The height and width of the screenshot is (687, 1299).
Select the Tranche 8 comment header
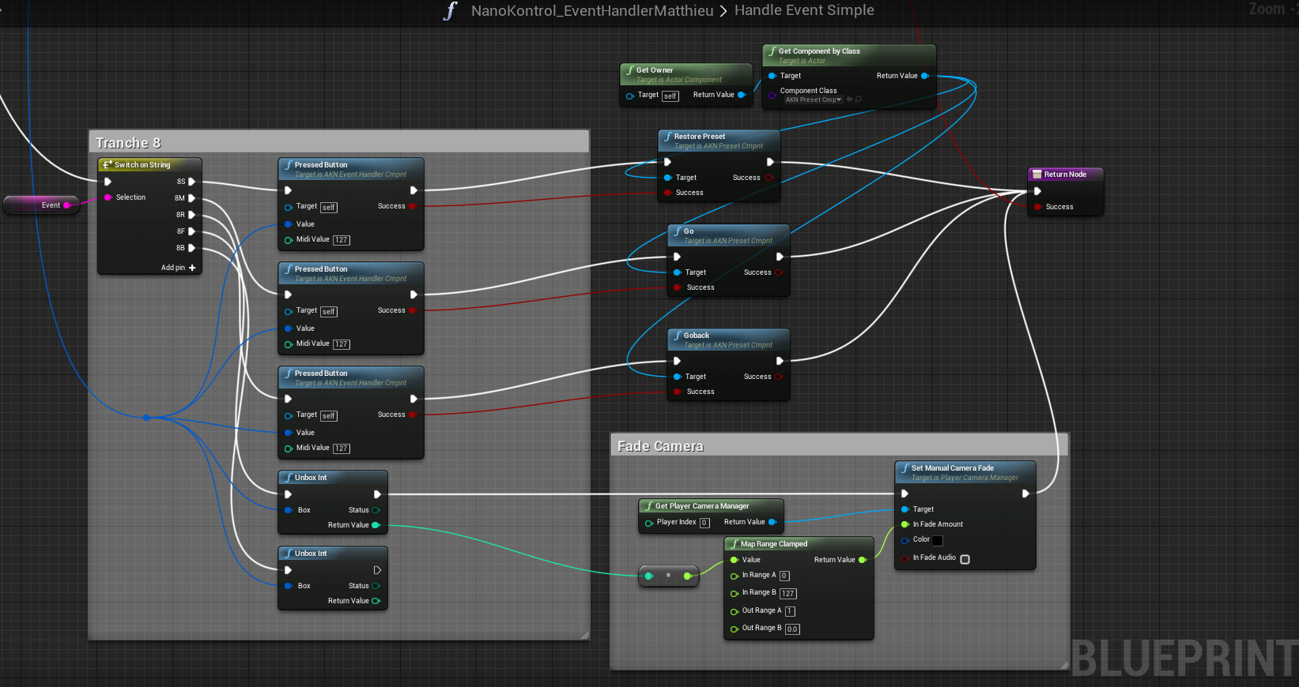[339, 142]
